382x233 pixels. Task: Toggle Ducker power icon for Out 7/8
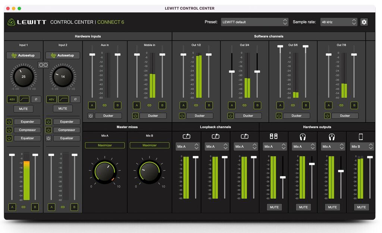328,116
